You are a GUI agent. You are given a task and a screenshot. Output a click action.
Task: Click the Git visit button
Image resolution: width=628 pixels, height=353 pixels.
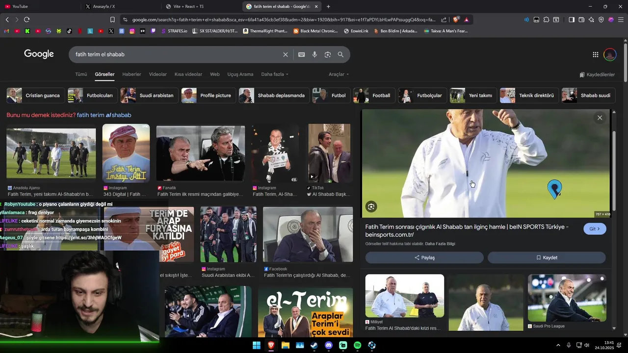click(595, 229)
